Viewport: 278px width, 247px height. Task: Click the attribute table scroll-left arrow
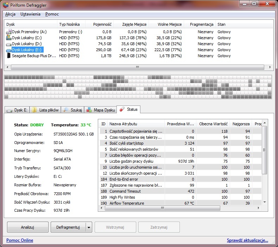point(101,208)
